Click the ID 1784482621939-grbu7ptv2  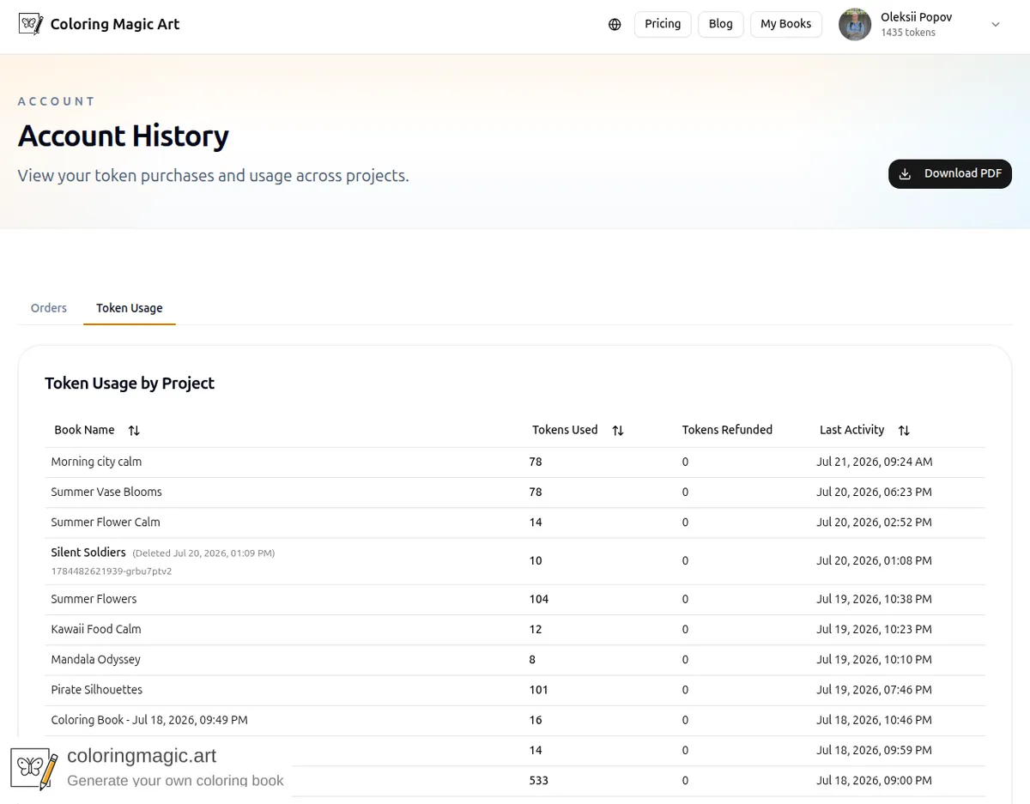click(112, 571)
